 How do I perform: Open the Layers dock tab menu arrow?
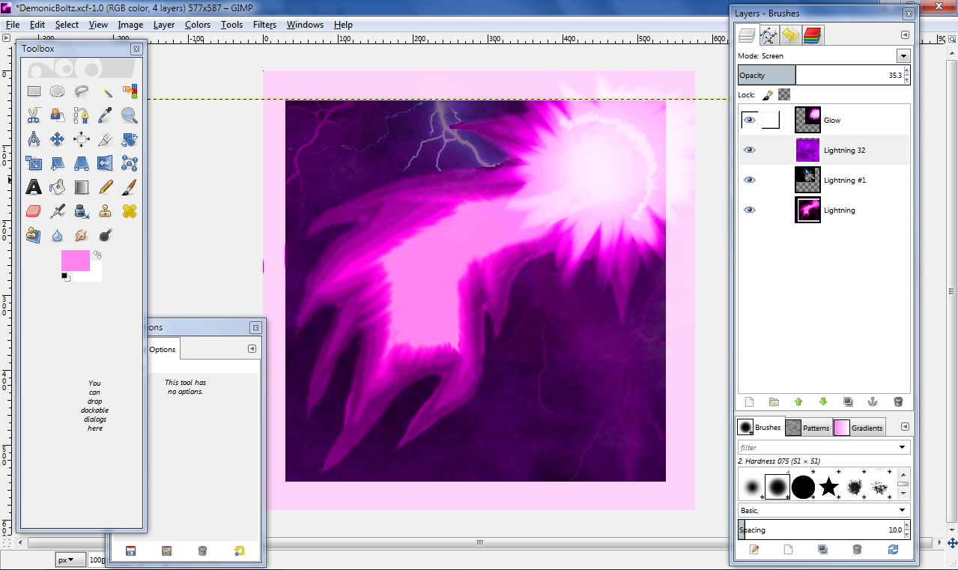(905, 34)
